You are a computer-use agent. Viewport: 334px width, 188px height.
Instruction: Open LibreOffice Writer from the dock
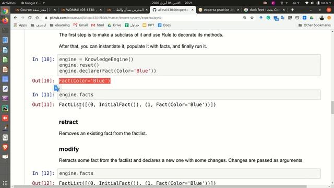click(5, 50)
